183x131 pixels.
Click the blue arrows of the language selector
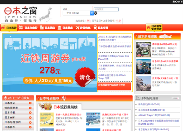92,13
